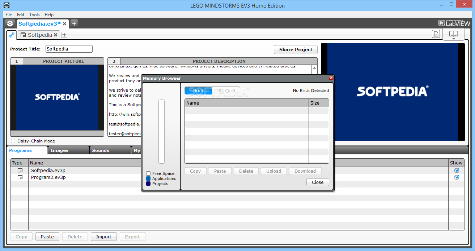Click the Size column header

(x=319, y=103)
